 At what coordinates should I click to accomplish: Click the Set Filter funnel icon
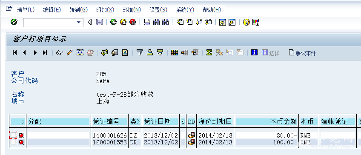coord(140,53)
